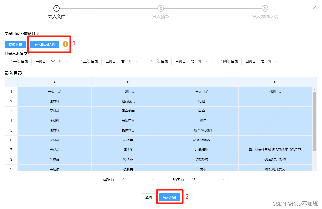The height and width of the screenshot is (209, 322).
Task: Click cell 晶体管类 in row 4
Action: [128, 121]
